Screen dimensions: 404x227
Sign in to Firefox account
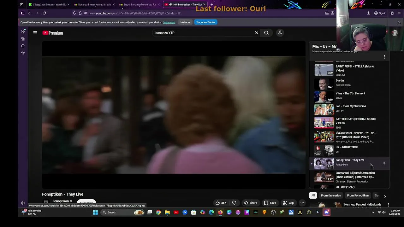click(x=380, y=13)
